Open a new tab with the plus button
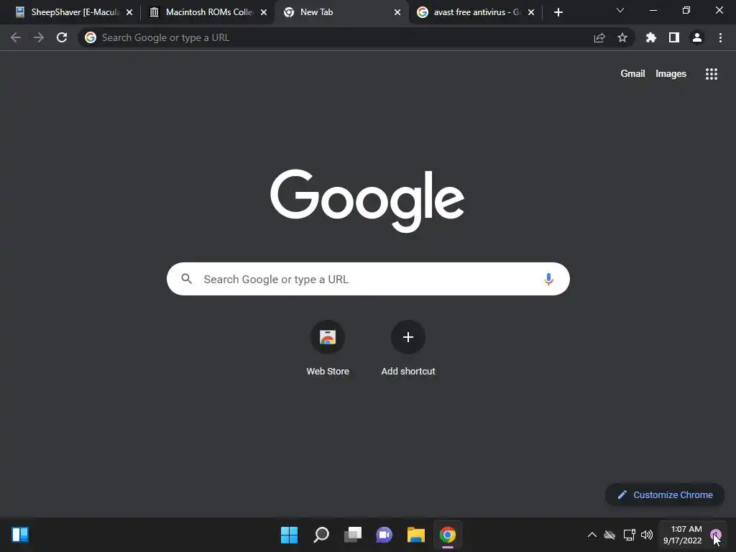The width and height of the screenshot is (736, 552). click(558, 12)
